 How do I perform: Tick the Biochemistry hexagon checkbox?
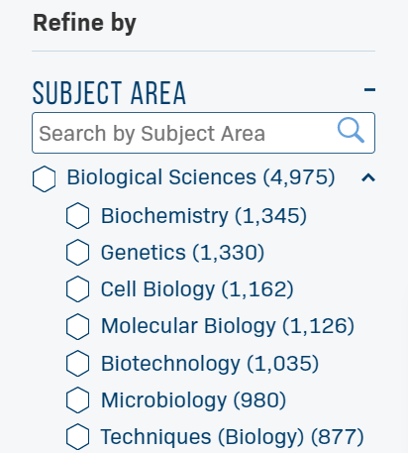(77, 216)
